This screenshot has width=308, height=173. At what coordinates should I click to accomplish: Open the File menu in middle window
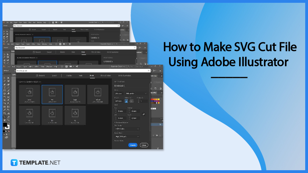(x=8, y=44)
